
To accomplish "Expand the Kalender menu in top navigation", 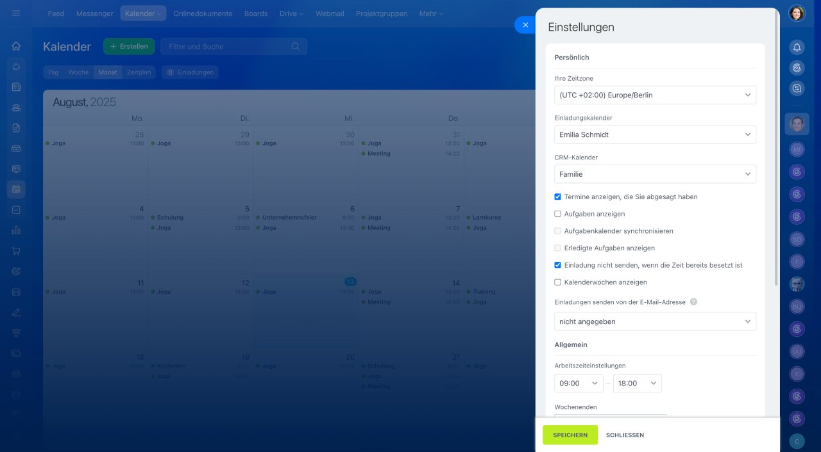I will point(143,13).
